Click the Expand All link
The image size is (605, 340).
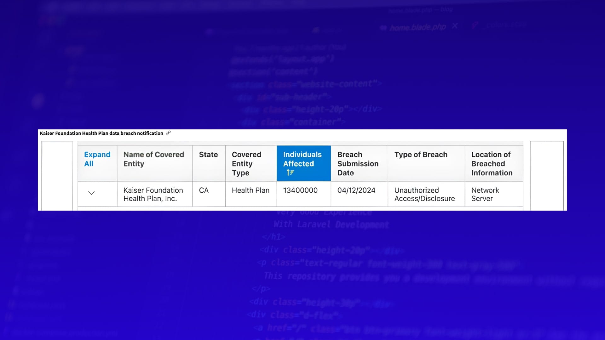97,159
